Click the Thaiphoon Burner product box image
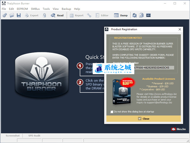 point(122,92)
